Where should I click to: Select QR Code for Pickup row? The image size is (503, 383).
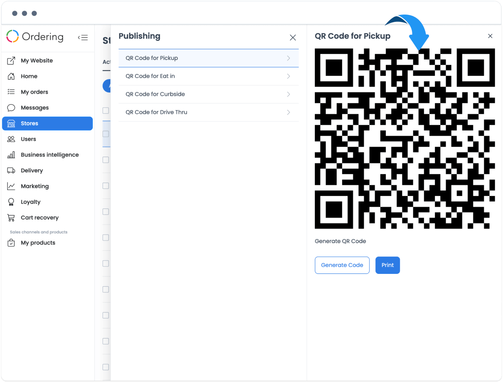point(209,58)
